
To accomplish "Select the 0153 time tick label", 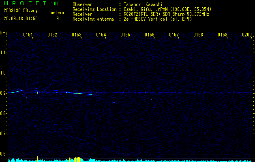I will (77, 35).
